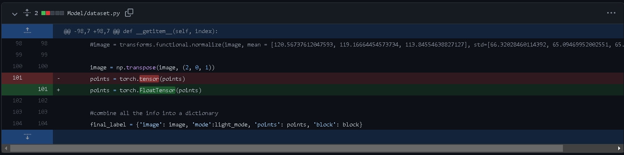Click the horizontal scrollbar thumb
Screen dimensions: 624x155
click(x=287, y=148)
